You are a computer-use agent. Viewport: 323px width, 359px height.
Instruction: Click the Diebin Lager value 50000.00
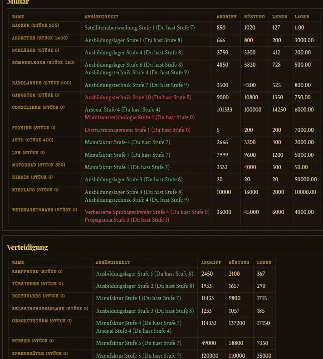pyautogui.click(x=306, y=179)
